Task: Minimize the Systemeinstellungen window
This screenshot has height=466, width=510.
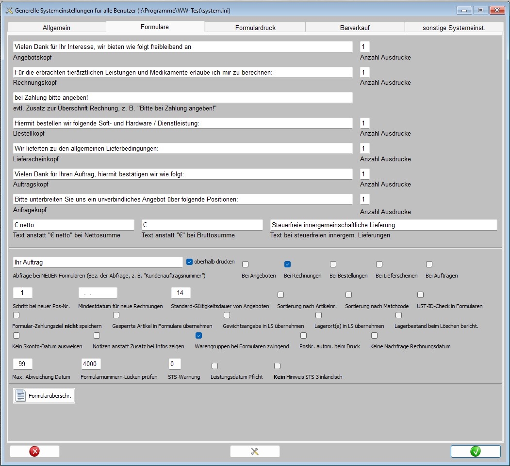Action: tap(464, 10)
